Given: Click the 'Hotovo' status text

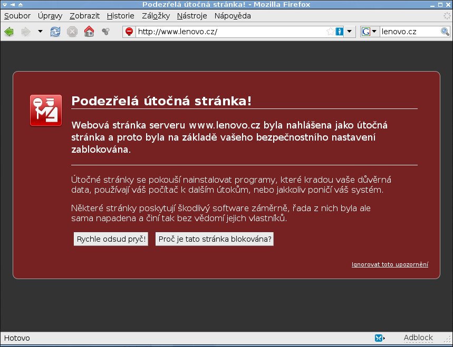Looking at the screenshot, I should [x=17, y=338].
